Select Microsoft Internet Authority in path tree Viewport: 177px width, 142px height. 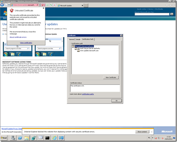[x=84, y=46]
